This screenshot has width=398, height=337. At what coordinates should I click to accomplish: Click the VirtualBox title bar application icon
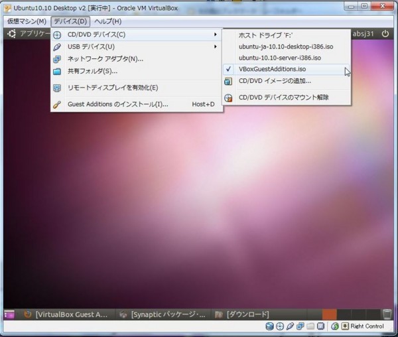[7, 8]
